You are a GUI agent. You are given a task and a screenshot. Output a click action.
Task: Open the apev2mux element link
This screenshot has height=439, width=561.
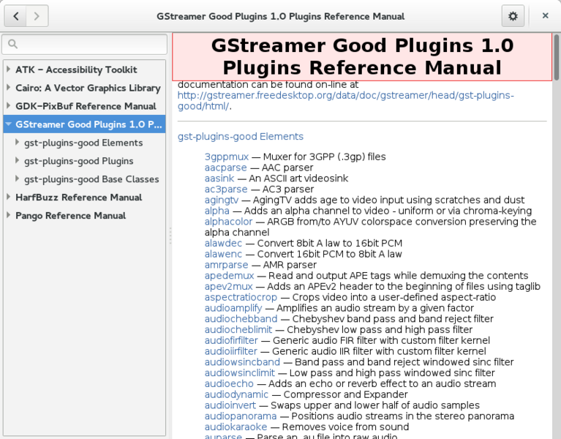[228, 286]
